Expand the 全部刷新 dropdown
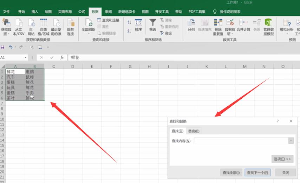The width and height of the screenshot is (300, 183). click(x=88, y=34)
